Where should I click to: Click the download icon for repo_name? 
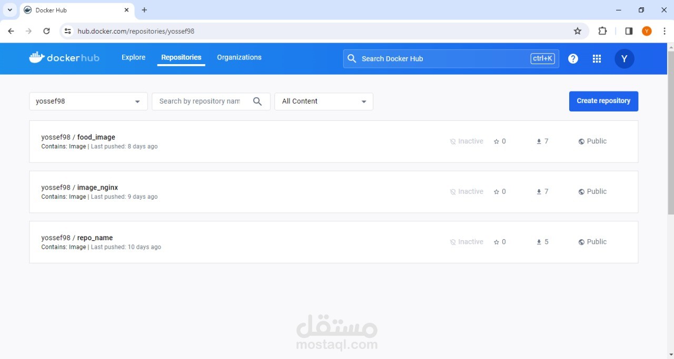point(539,242)
